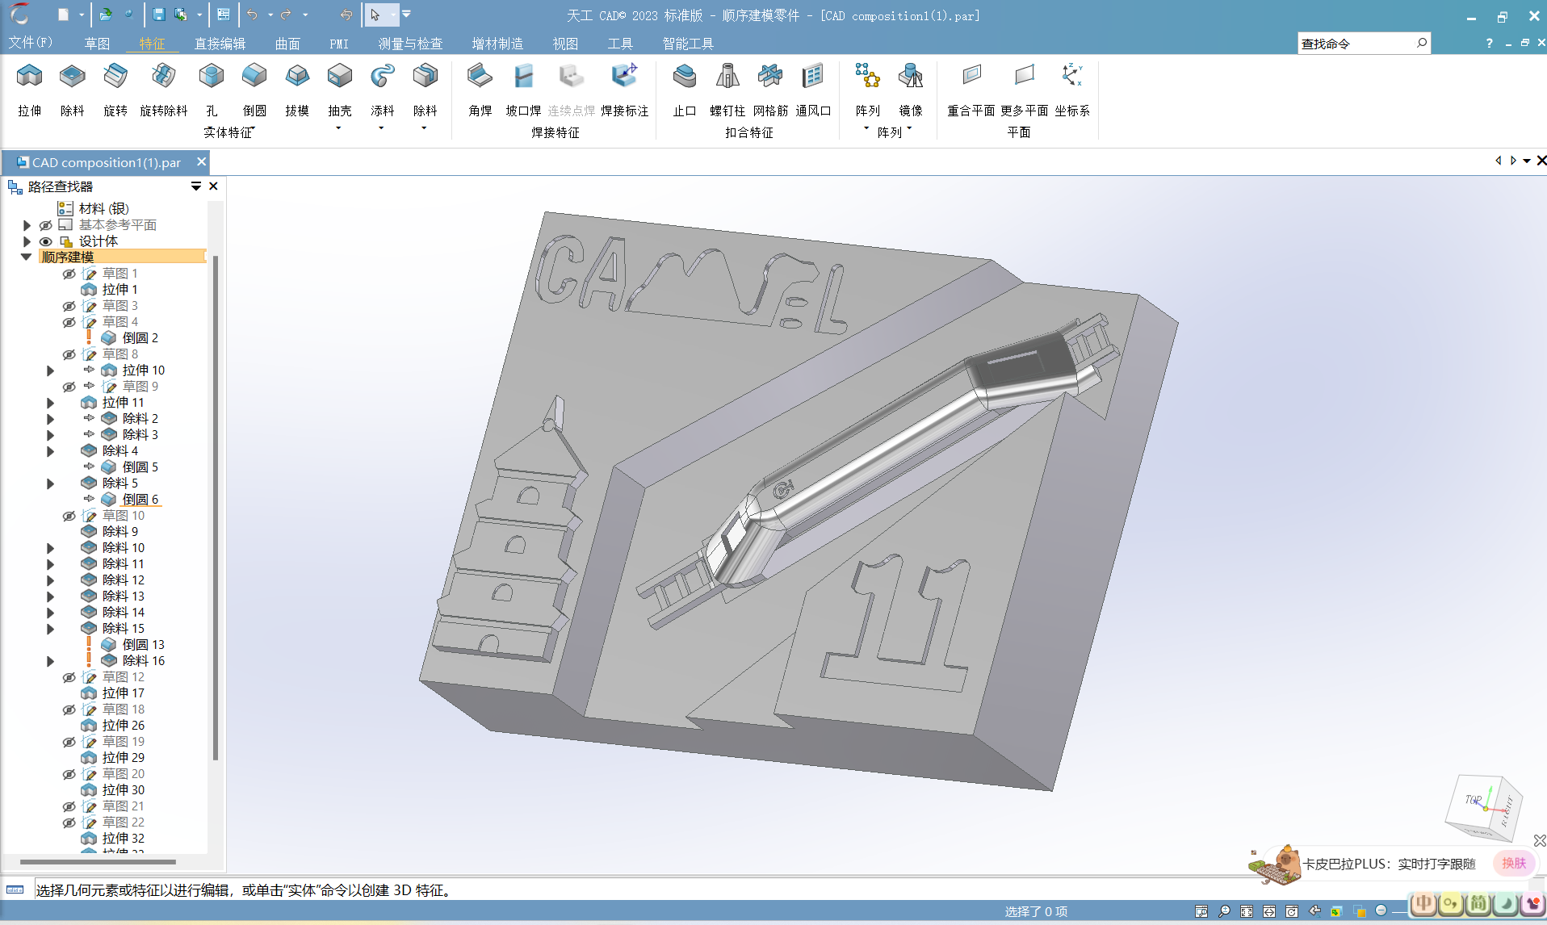Toggle visibility of 草图 1
This screenshot has width=1547, height=925.
tap(69, 274)
